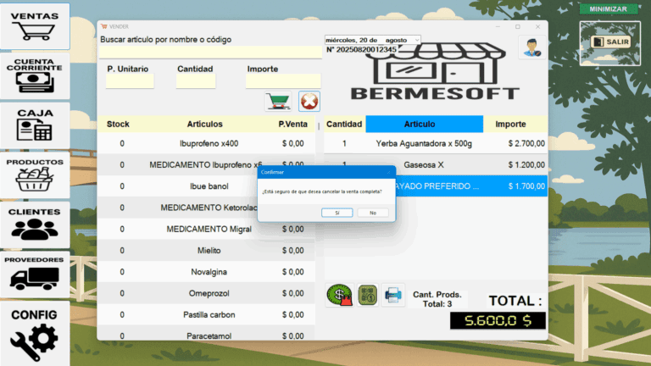Image resolution: width=651 pixels, height=366 pixels.
Task: Expand the date picker dropdown
Action: [416, 40]
